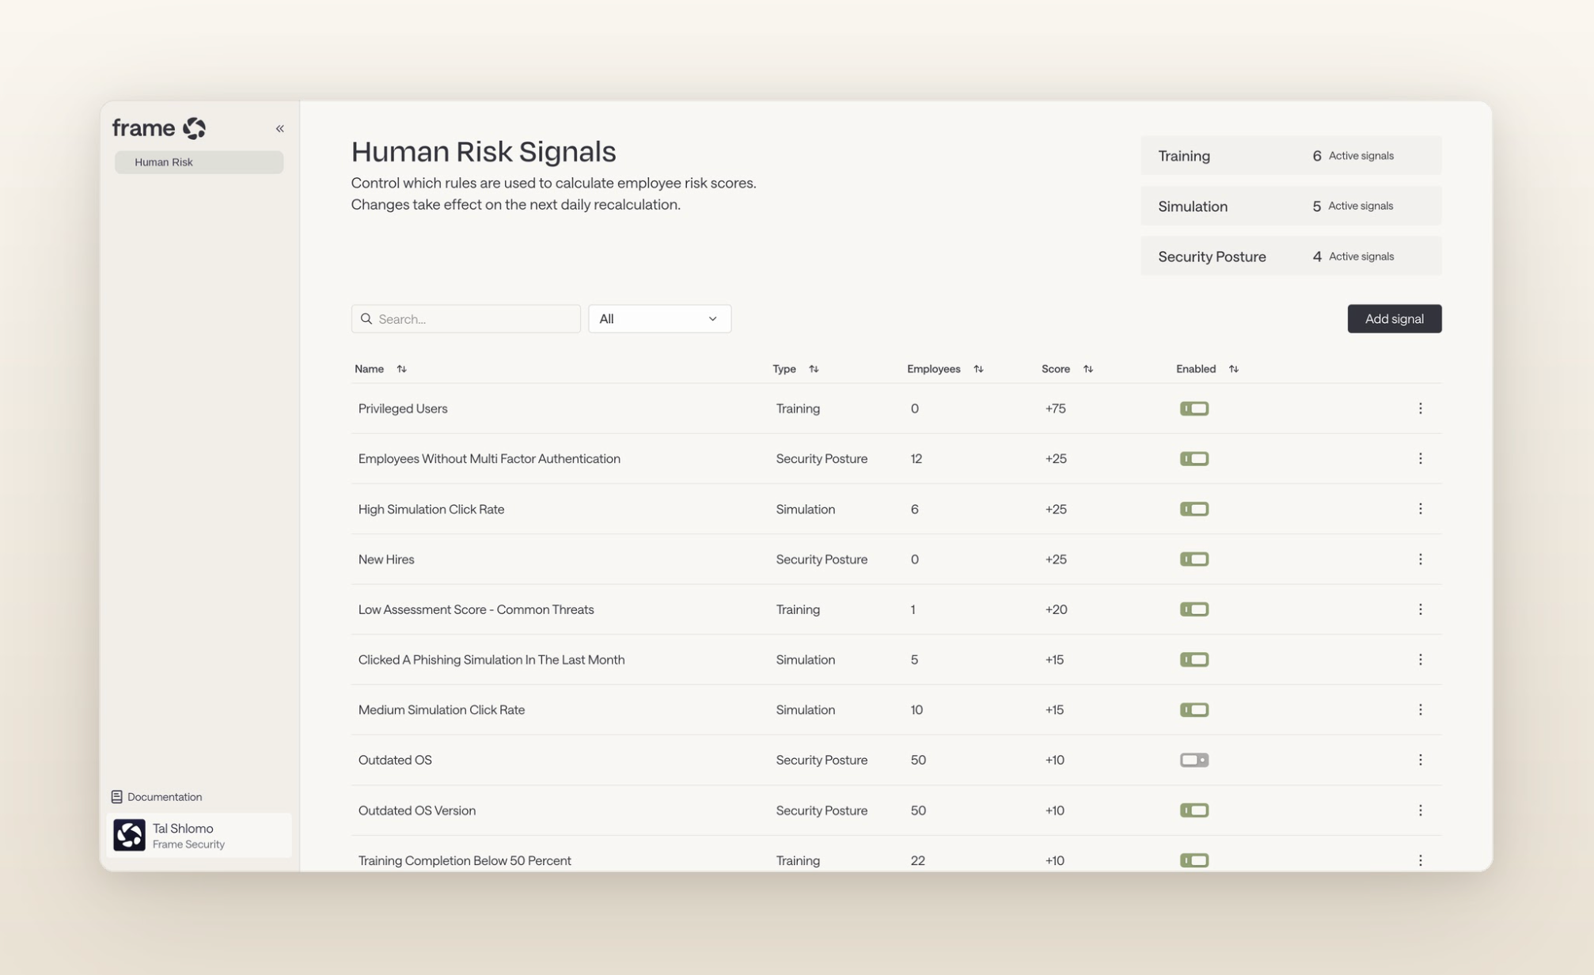Disable the Outdated OS Version signal
Screen dimensions: 1594x975
pyautogui.click(x=1194, y=810)
